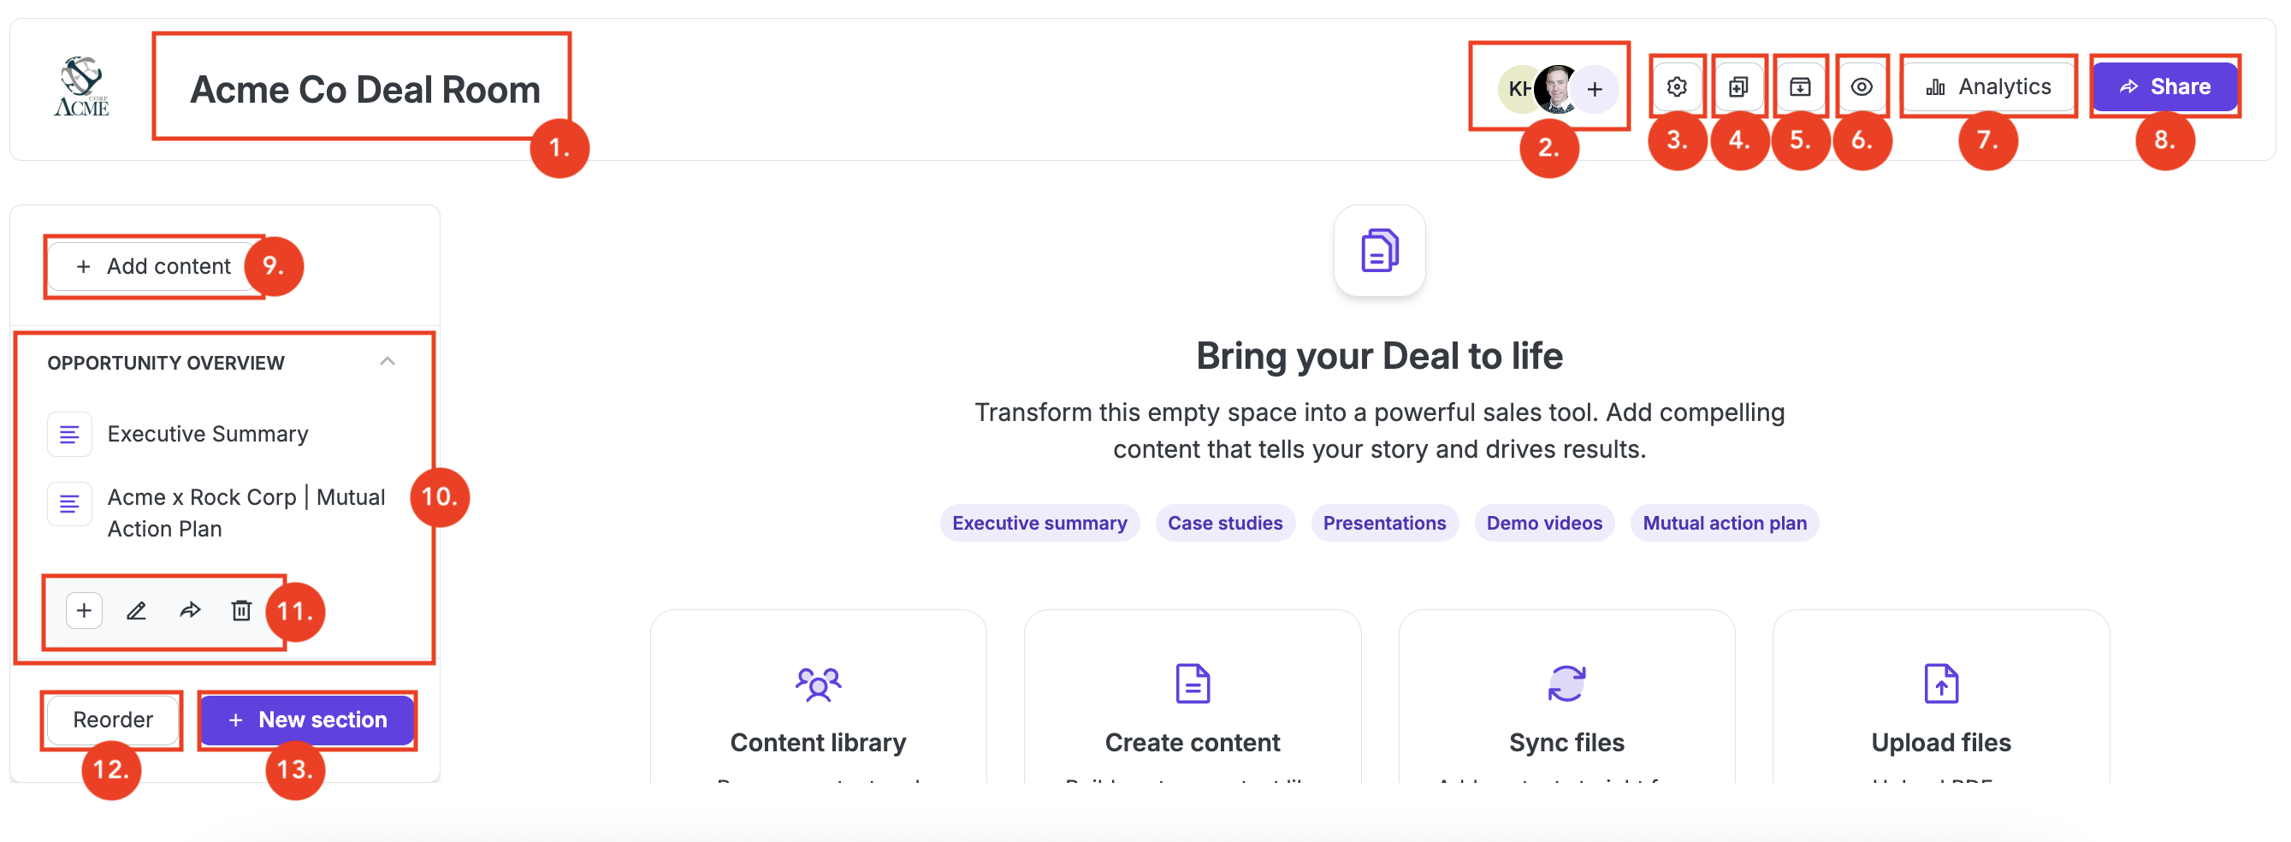This screenshot has width=2291, height=842.
Task: Click the Reorder button
Action: point(112,720)
